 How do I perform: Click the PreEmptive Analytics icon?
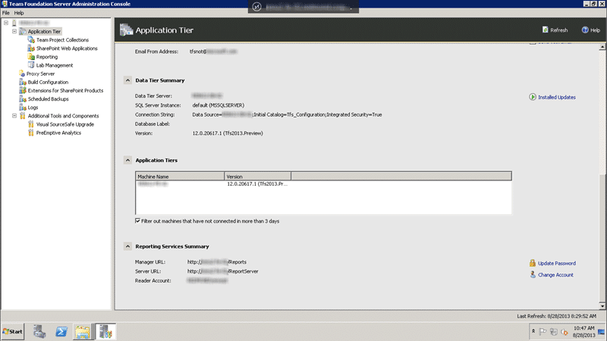pos(31,133)
